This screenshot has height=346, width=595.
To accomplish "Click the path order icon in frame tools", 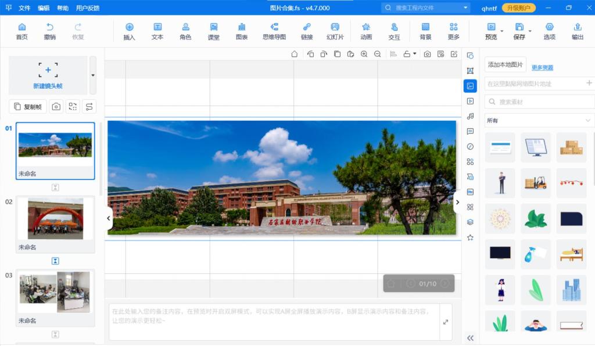I will point(89,107).
